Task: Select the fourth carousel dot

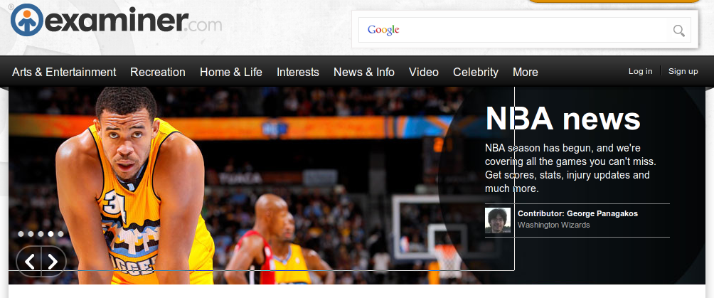Action: (51, 234)
